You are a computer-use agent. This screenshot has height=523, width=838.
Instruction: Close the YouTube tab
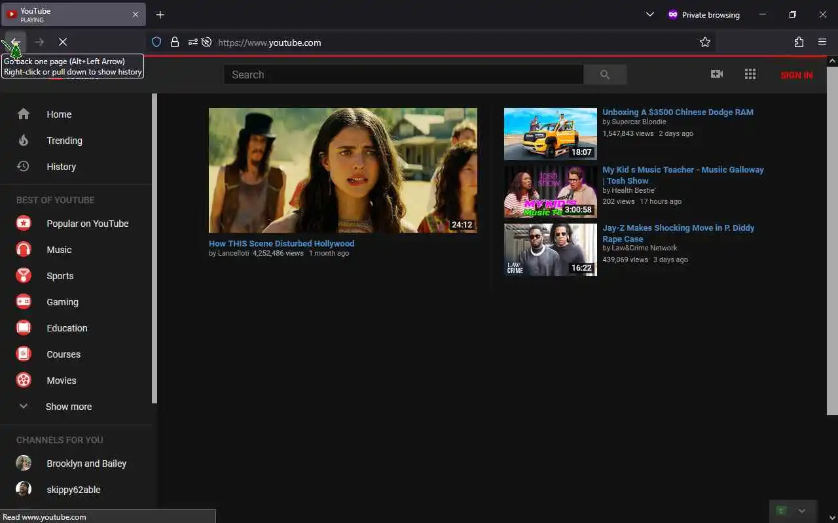click(136, 14)
